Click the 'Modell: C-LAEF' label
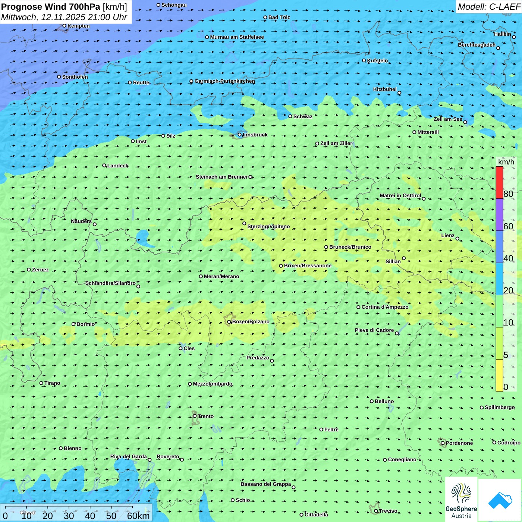Image resolution: width=522 pixels, height=522 pixels. click(x=488, y=7)
